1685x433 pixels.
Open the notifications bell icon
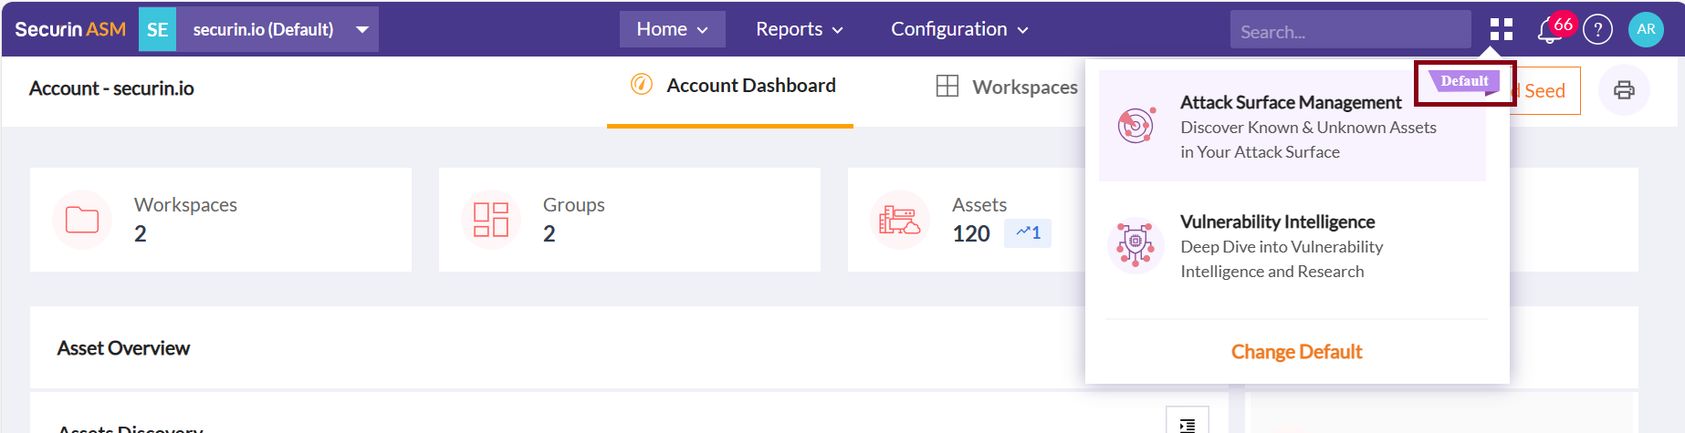(1549, 31)
